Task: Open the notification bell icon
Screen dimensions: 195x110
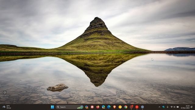Action: [x=192, y=107]
